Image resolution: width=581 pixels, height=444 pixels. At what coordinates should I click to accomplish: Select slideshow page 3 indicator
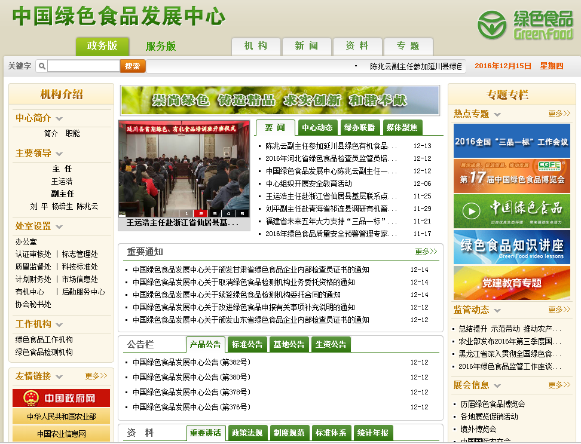[215, 213]
